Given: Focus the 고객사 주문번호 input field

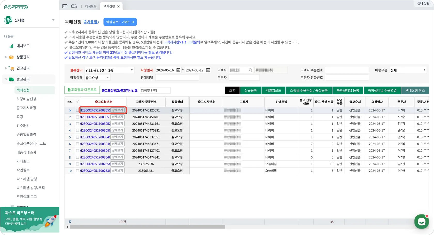Looking at the screenshot, I should click(x=347, y=70).
